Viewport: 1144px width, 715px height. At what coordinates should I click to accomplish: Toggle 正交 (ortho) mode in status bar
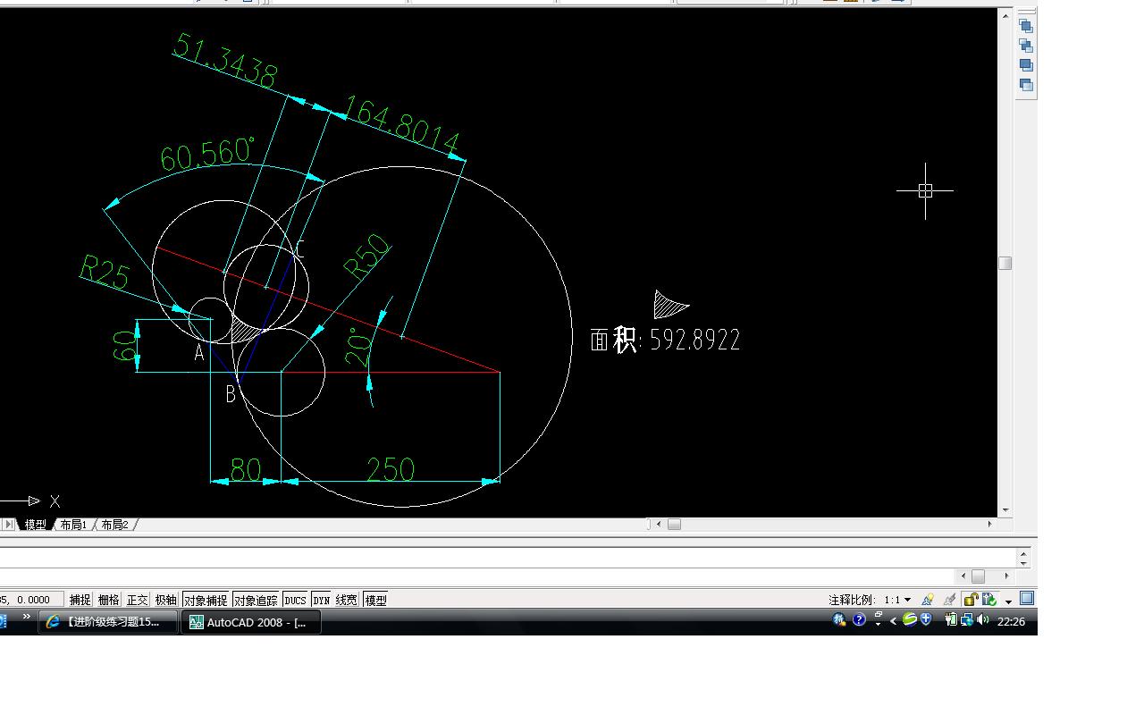[137, 600]
